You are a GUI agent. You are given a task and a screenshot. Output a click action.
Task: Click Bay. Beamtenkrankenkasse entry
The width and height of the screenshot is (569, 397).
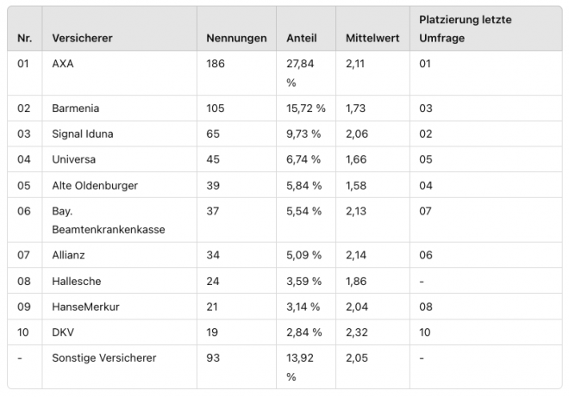coord(108,220)
